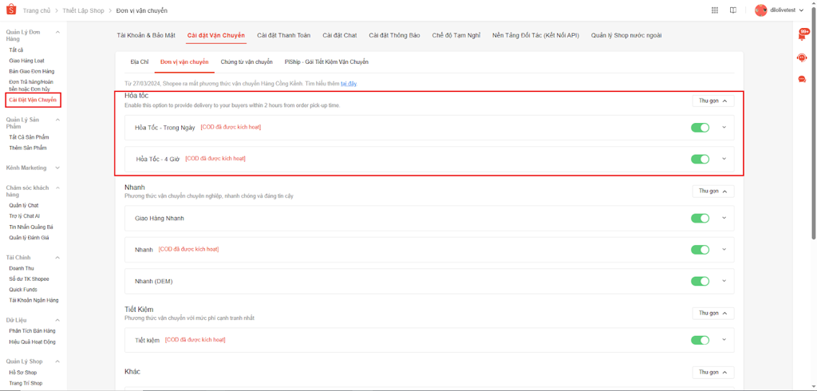
Task: Open the chat bubble icon in right sidebar
Action: tap(802, 79)
